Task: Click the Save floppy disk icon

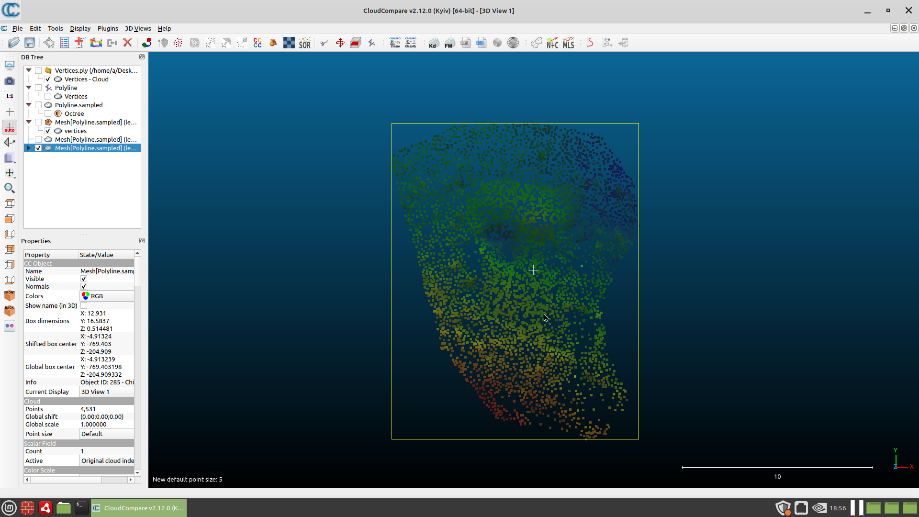Action: pyautogui.click(x=30, y=43)
